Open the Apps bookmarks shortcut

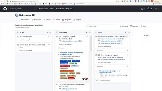pos(4,4)
